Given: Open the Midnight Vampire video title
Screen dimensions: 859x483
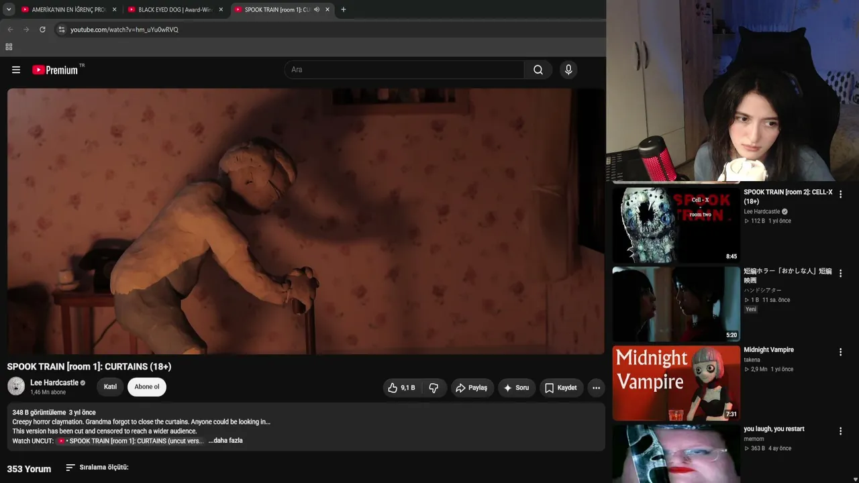Looking at the screenshot, I should click(768, 350).
